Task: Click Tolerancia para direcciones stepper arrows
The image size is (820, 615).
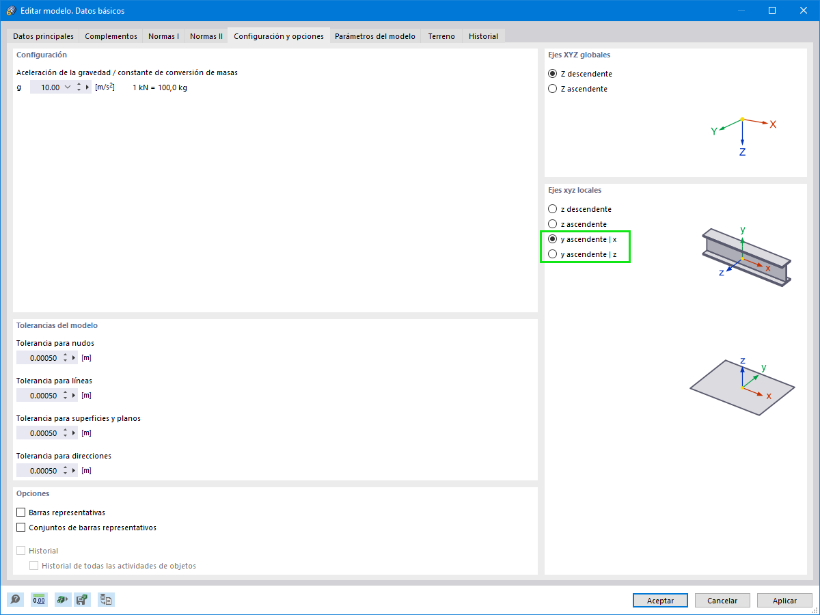Action: pos(65,470)
